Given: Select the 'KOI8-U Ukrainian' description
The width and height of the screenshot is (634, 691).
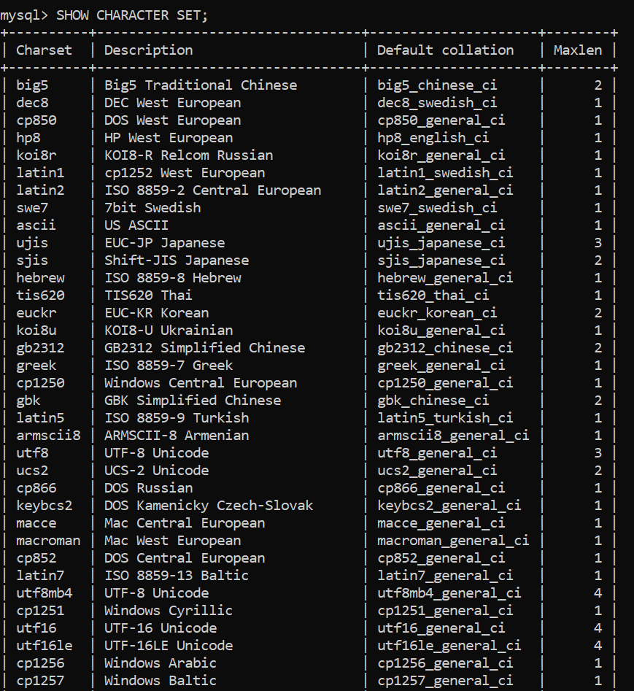Looking at the screenshot, I should click(x=169, y=331).
